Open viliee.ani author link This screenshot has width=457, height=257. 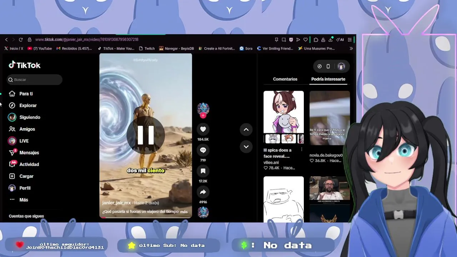point(271,162)
